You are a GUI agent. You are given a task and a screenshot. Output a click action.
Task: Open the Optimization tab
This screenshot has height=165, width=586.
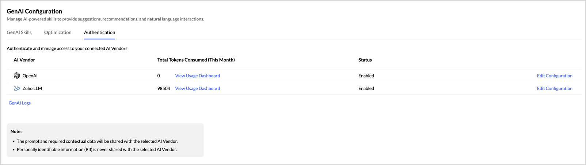coord(58,32)
